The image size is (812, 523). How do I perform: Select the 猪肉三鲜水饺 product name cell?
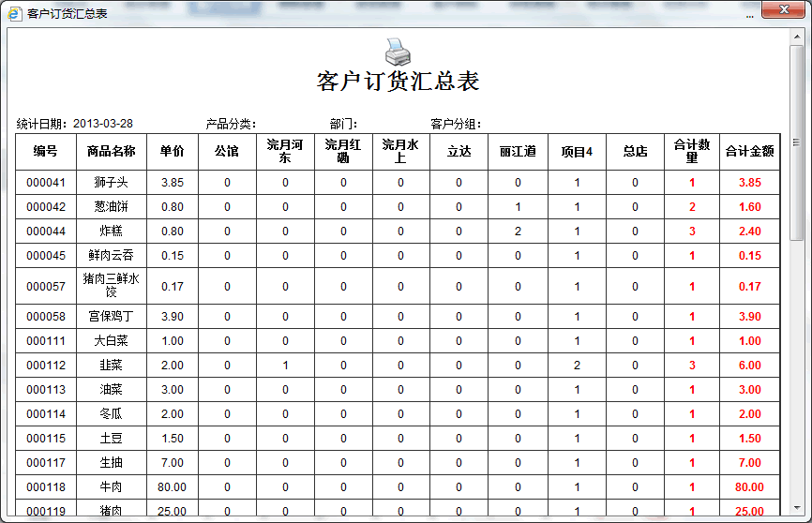[x=112, y=286]
